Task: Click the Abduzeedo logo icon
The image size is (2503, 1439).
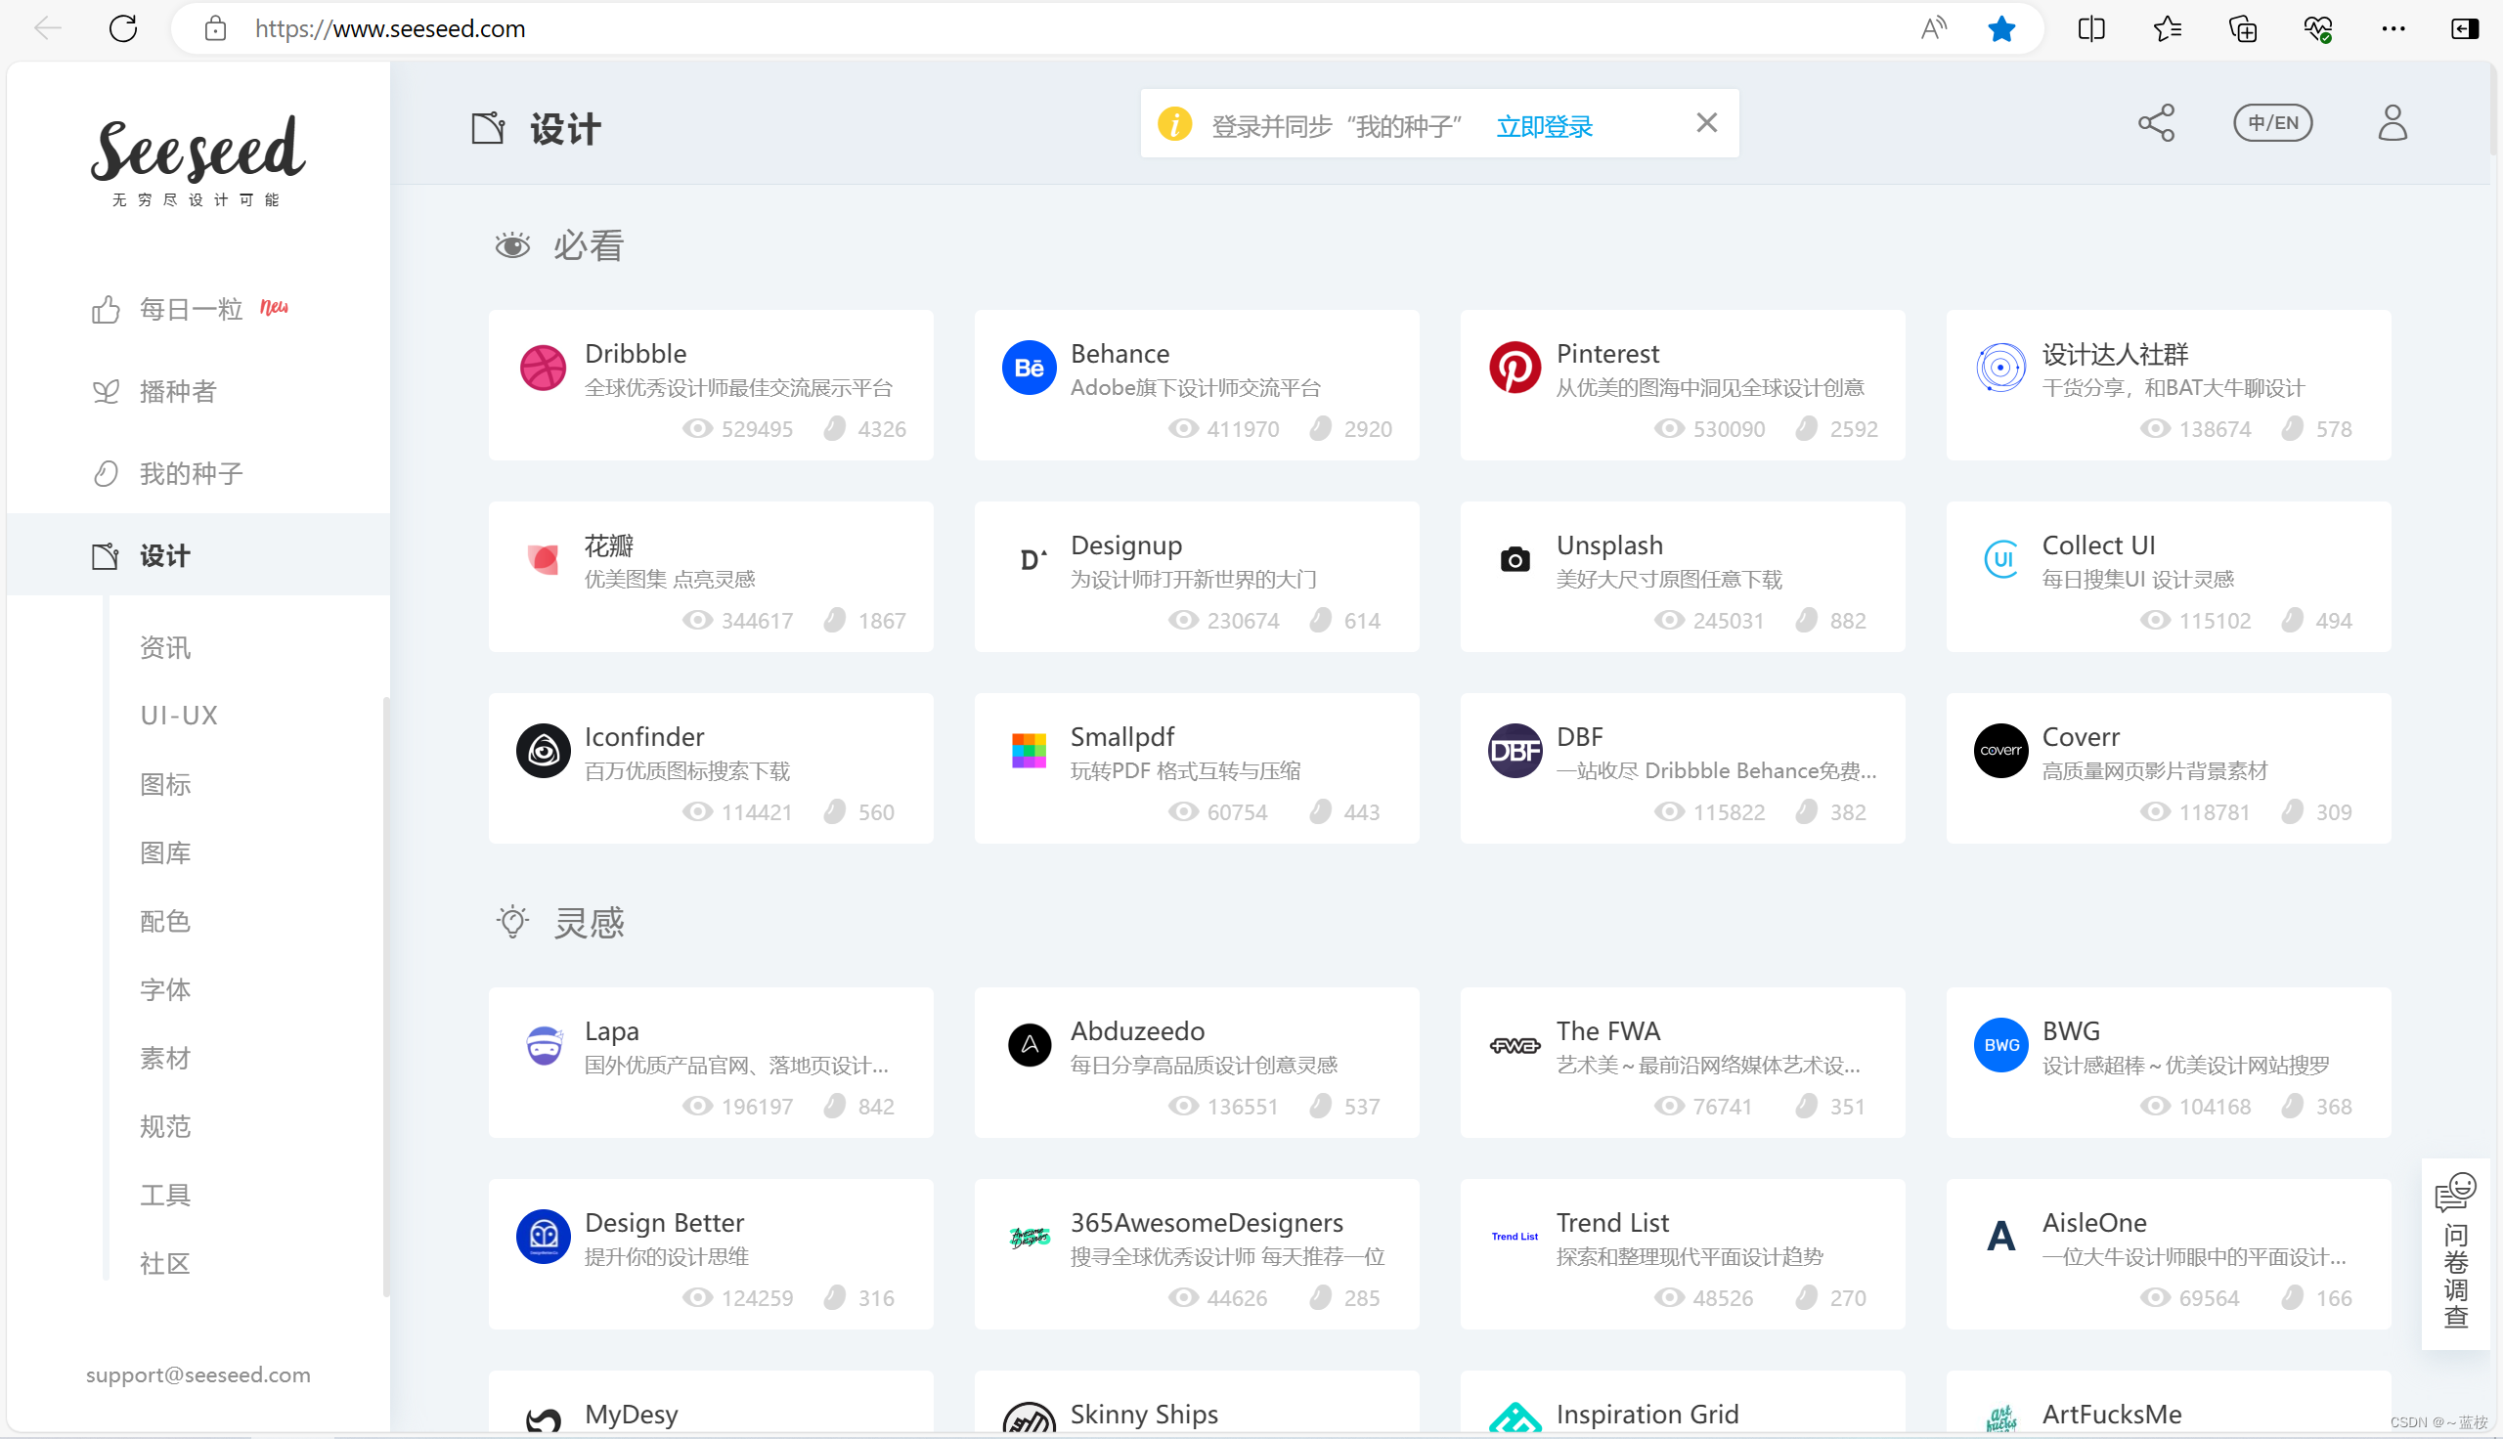Action: 1029,1045
